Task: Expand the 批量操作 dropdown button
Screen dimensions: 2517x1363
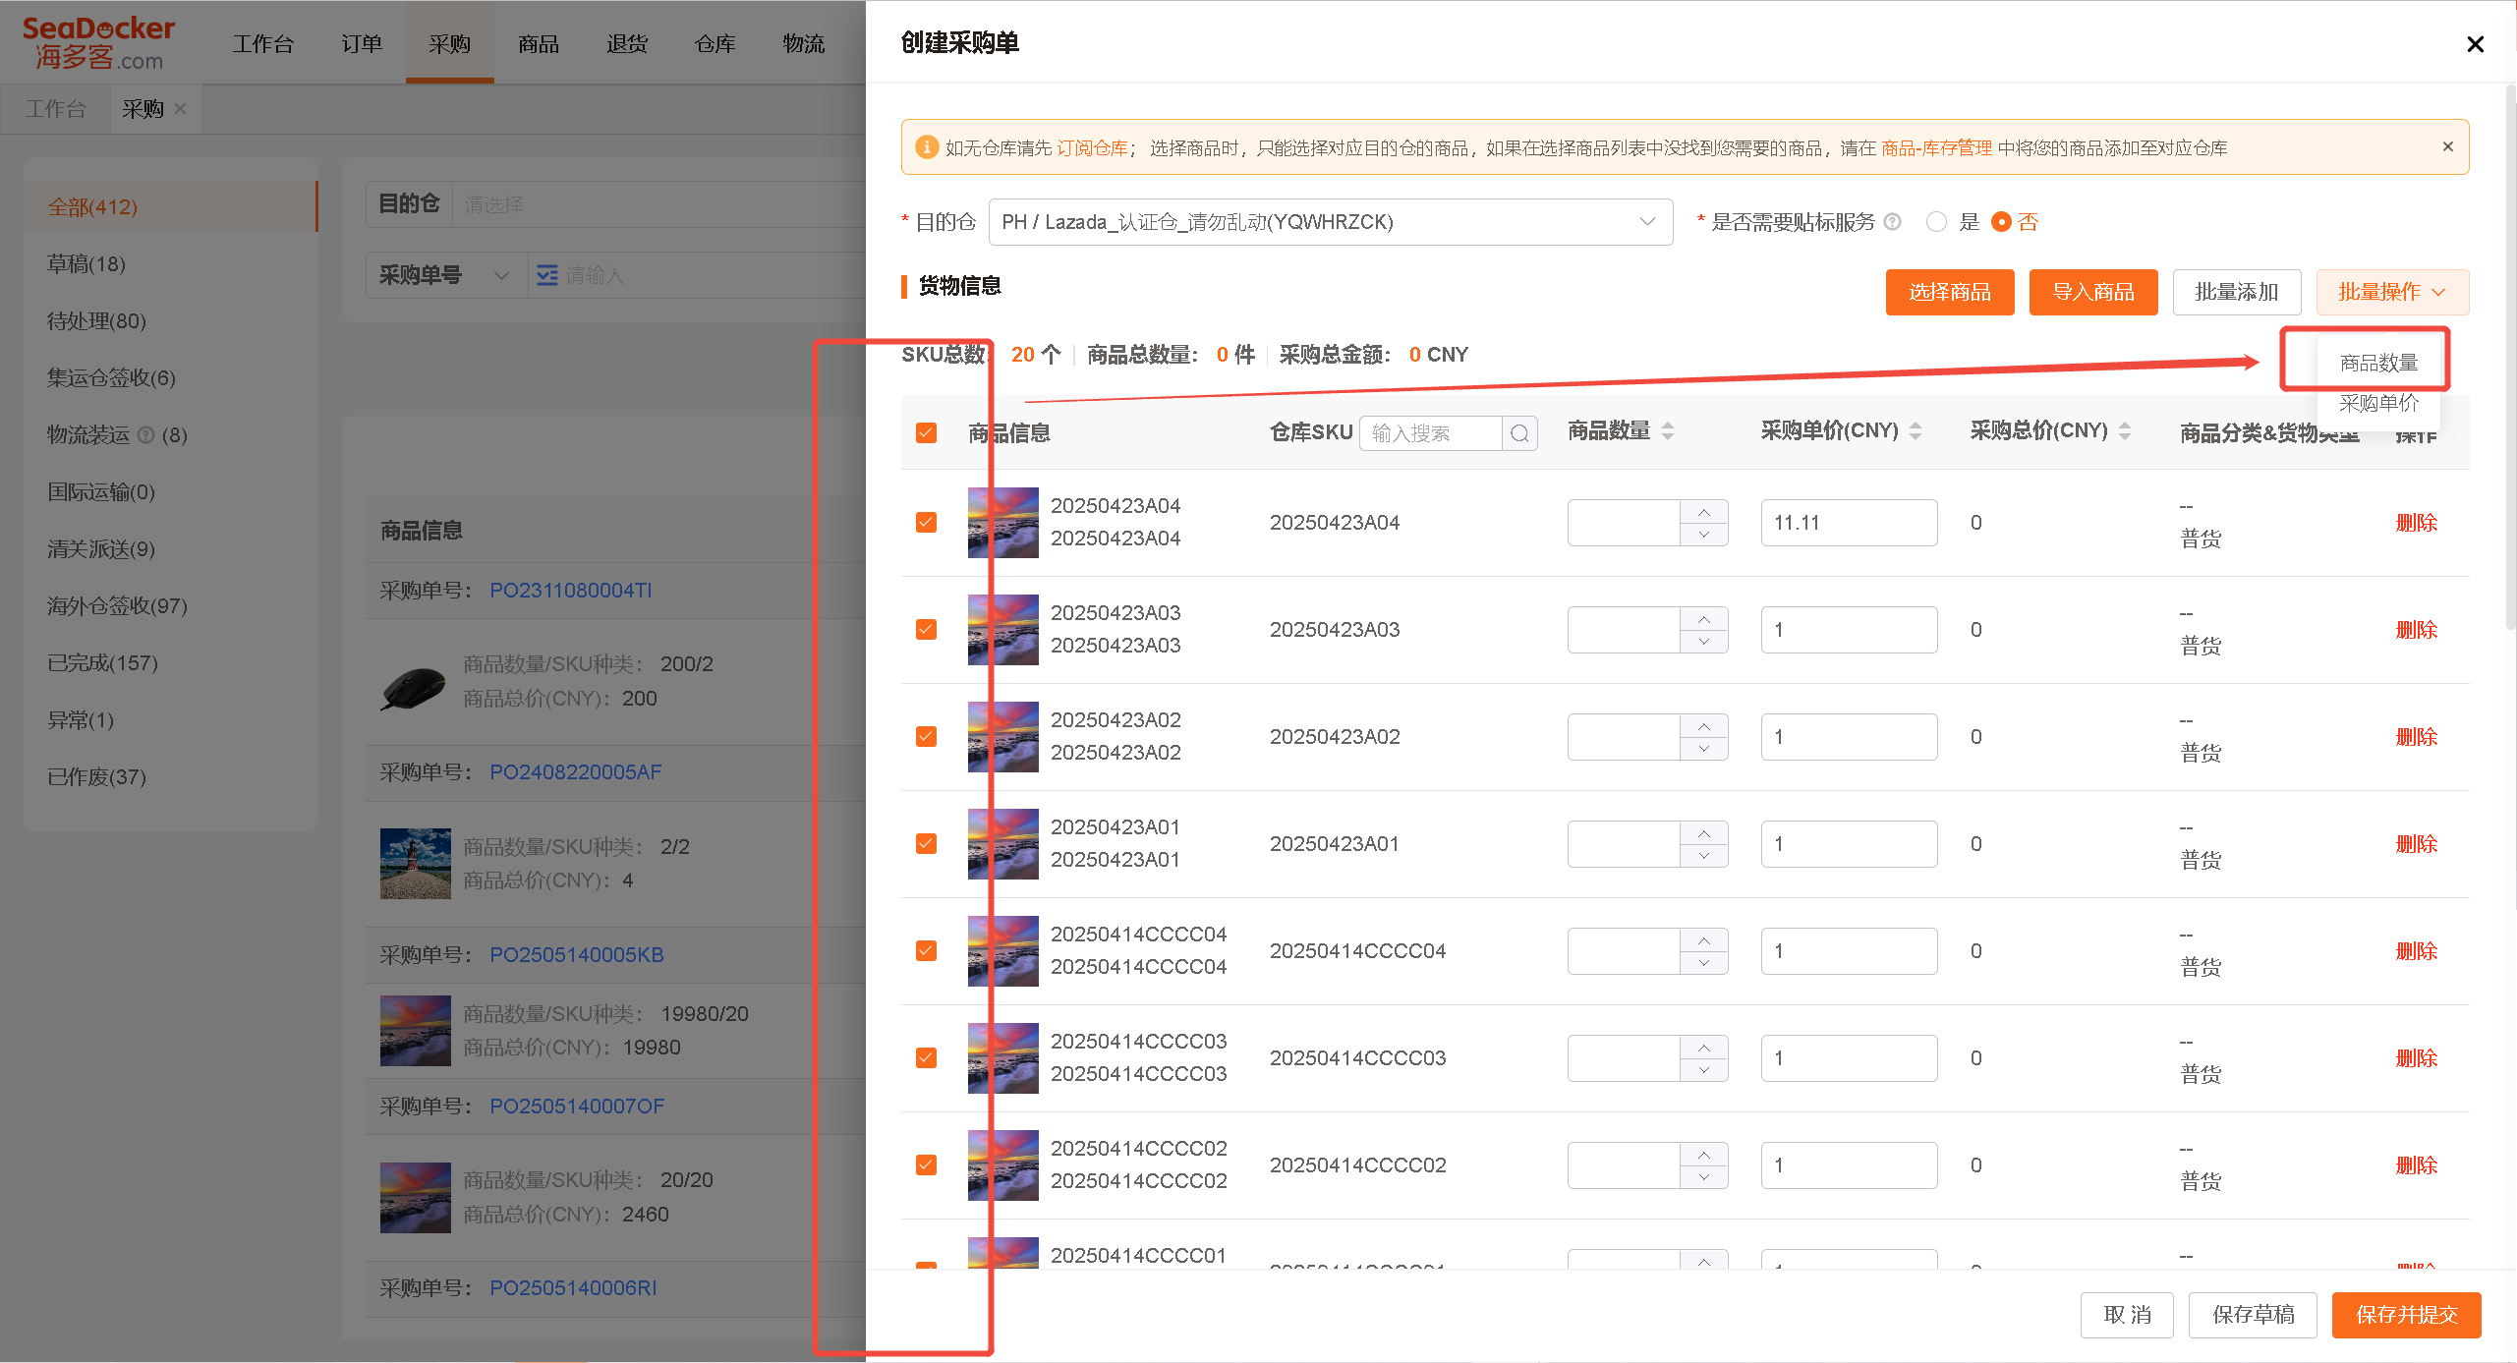Action: [2391, 292]
